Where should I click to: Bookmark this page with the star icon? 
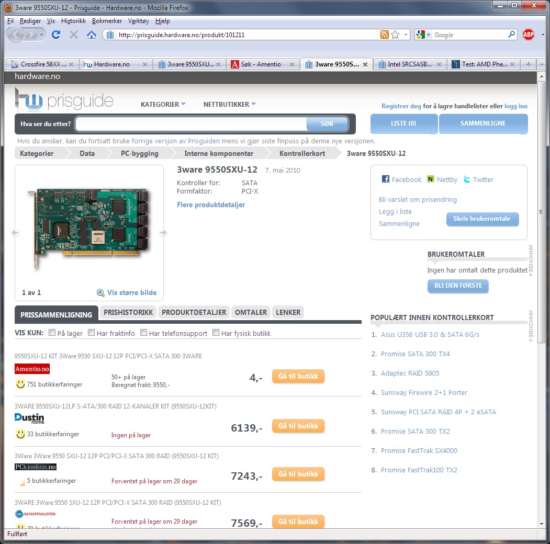pos(395,35)
